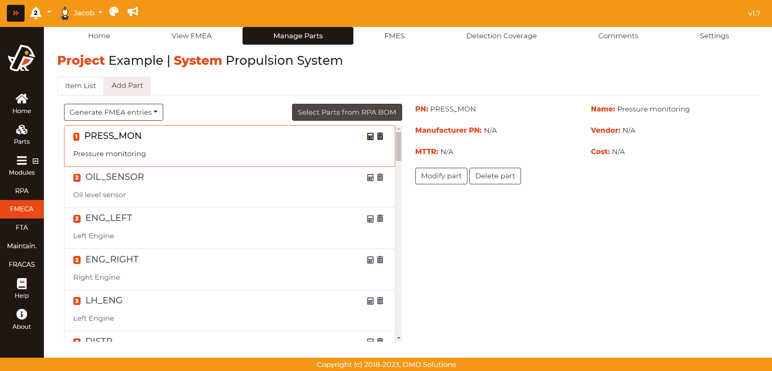
Task: Click the Modify part button
Action: point(441,176)
